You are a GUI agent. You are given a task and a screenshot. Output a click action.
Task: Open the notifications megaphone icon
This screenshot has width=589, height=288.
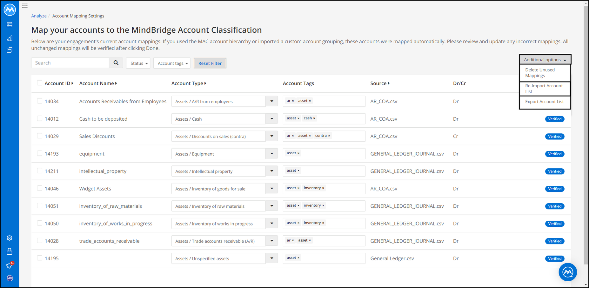[x=10, y=265]
